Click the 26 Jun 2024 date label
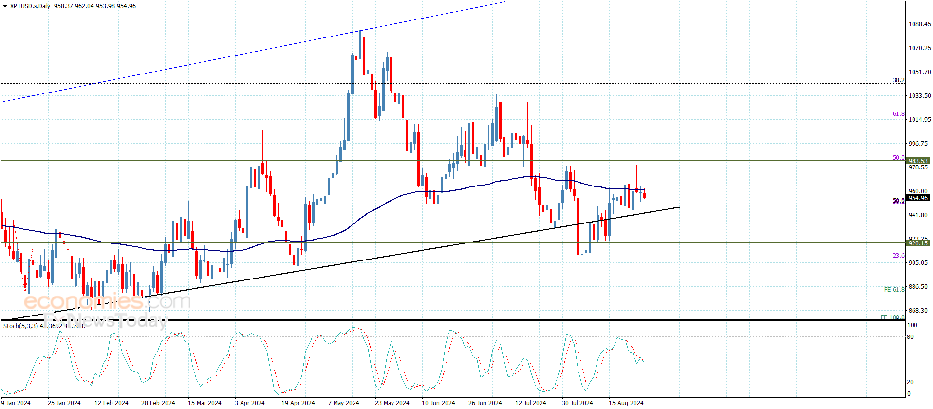 485,403
